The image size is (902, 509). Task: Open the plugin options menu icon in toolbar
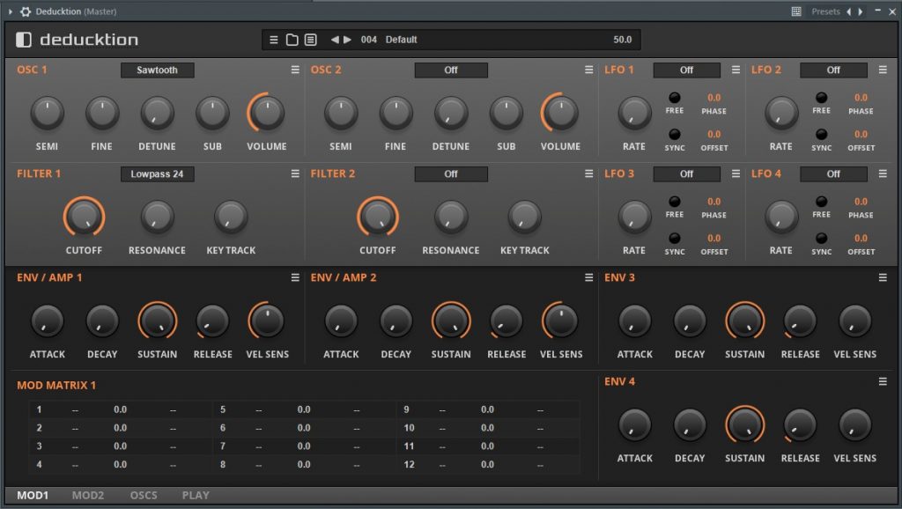click(274, 39)
